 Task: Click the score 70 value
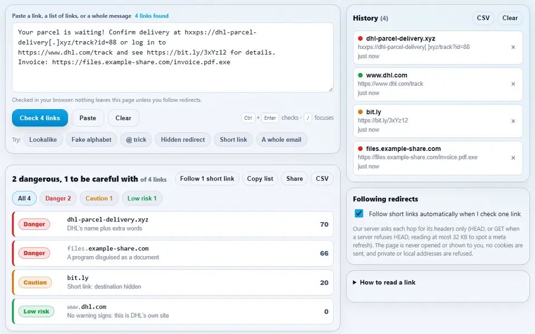point(324,224)
